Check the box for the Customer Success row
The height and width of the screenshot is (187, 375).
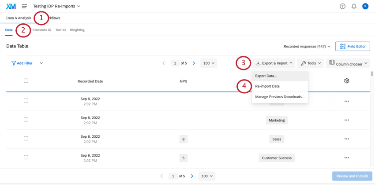coord(26,157)
